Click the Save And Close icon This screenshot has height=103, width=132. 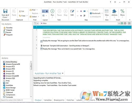coord(5,11)
